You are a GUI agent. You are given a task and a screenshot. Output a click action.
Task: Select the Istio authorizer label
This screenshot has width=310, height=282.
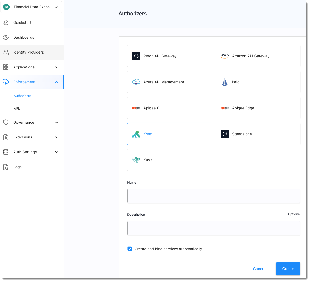coord(236,82)
